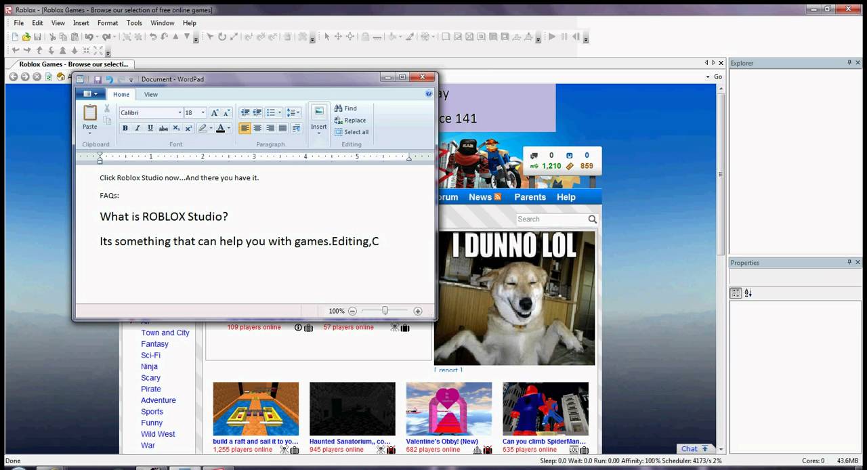Click browser Back arrow in Studio tab
867x470 pixels.
click(13, 77)
